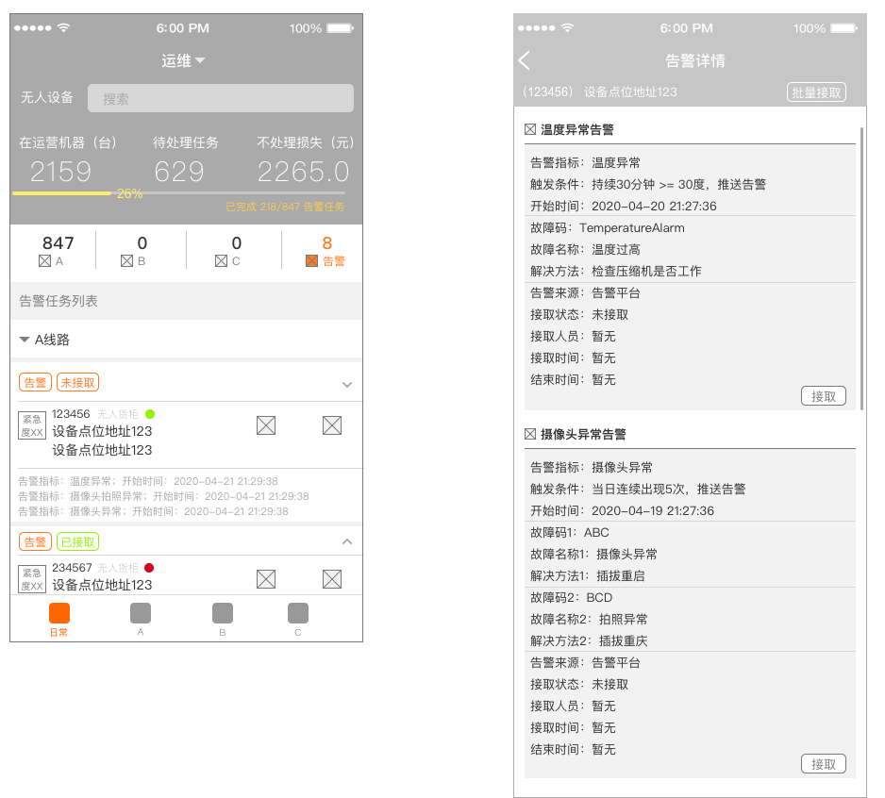The width and height of the screenshot is (885, 798).
Task: Click 接取 button under 摄像头异常告警
Action: tap(823, 764)
